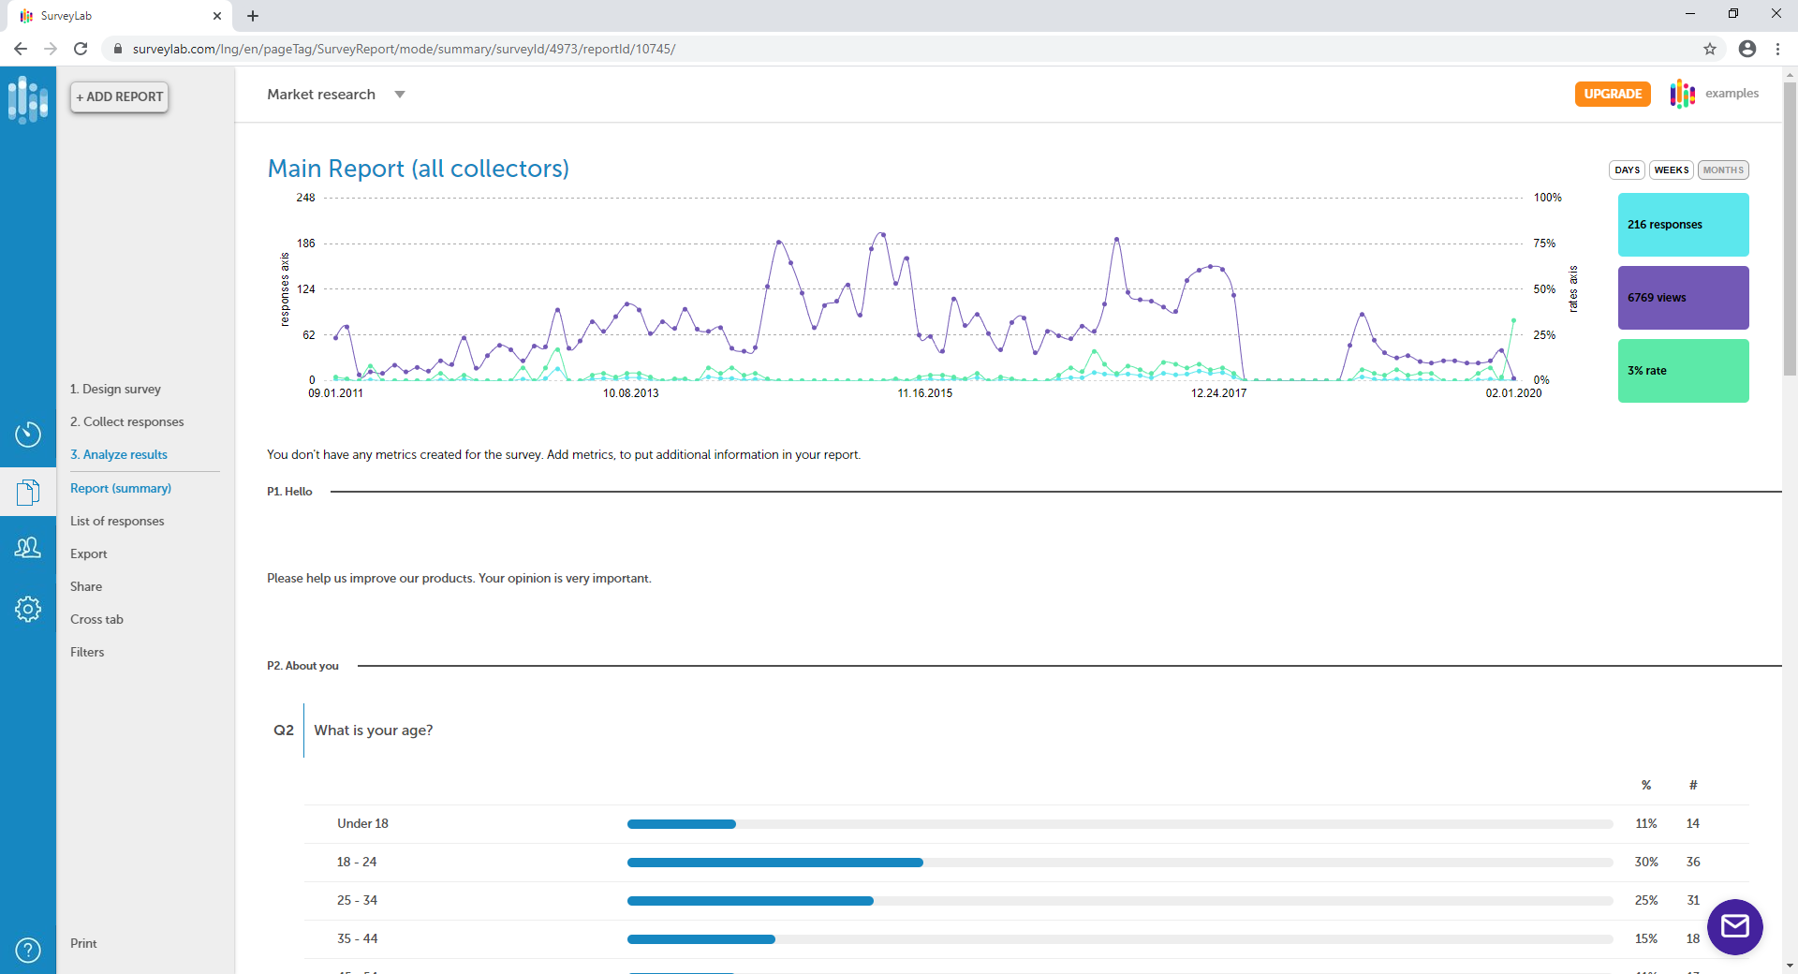Bookmark this page with star icon
The width and height of the screenshot is (1798, 974).
click(x=1710, y=49)
